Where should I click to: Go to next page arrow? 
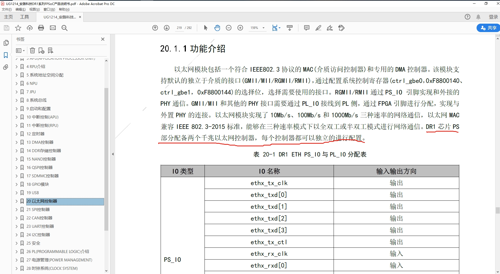point(167,28)
